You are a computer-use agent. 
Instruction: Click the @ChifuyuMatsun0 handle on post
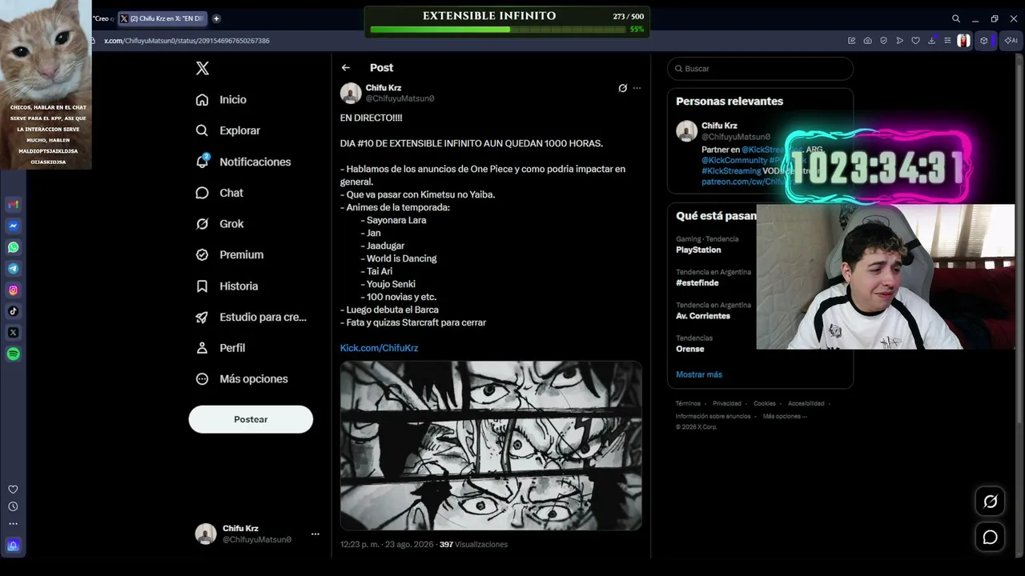point(400,98)
